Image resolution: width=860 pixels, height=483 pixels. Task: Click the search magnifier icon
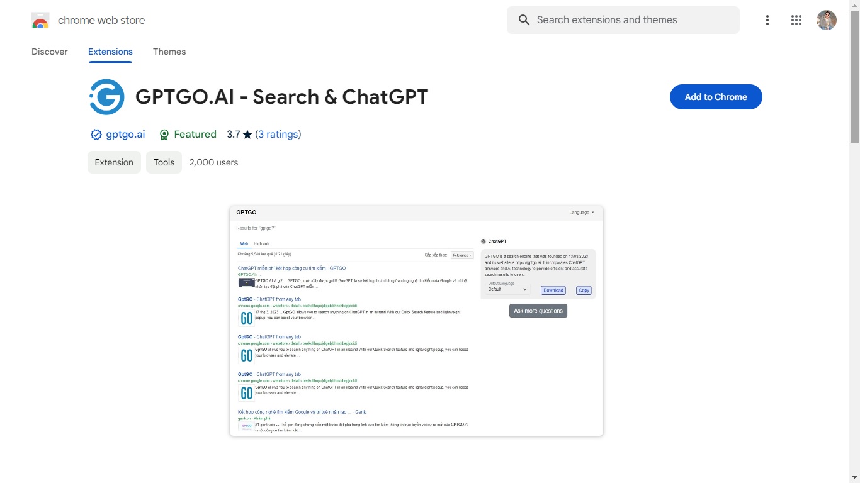(523, 19)
